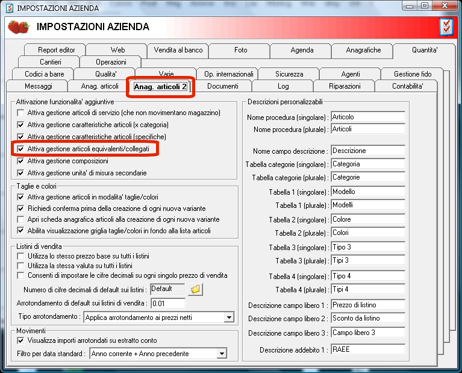
Task: Switch to the Log tab
Action: [283, 86]
